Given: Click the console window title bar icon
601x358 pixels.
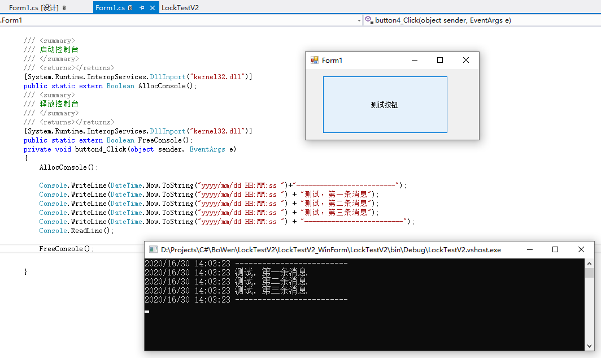Looking at the screenshot, I should 153,250.
